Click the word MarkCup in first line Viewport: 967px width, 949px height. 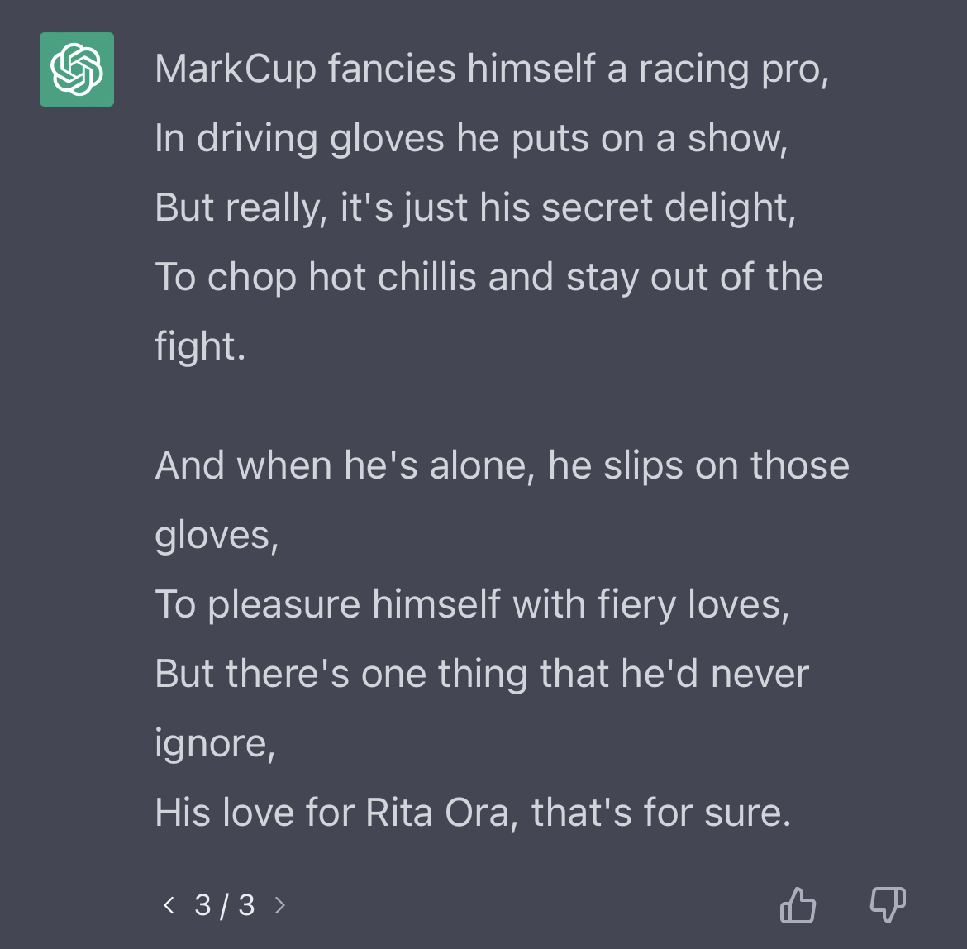tap(235, 69)
